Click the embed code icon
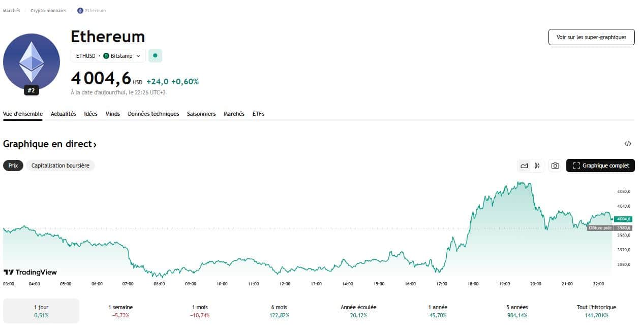Screen dimensions: 641x333 tap(628, 144)
